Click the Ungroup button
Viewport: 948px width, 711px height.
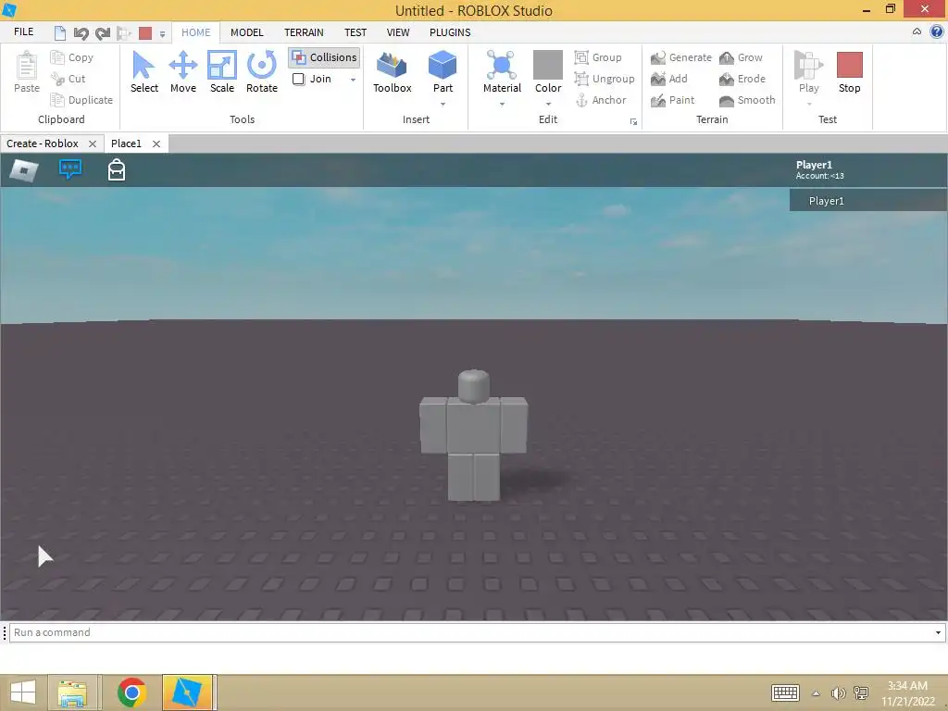(x=604, y=79)
